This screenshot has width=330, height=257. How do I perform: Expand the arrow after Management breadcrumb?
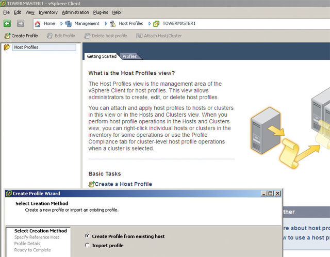pyautogui.click(x=106, y=24)
